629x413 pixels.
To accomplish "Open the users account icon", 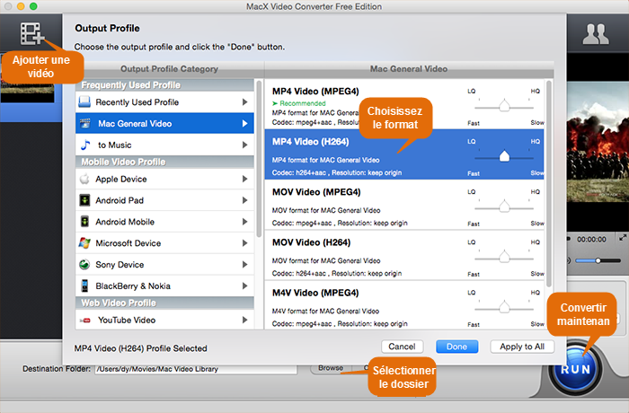I will click(596, 34).
